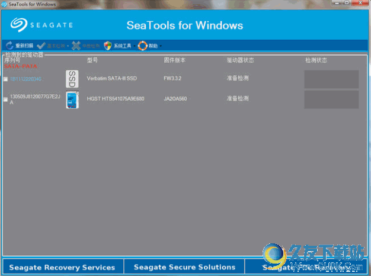This screenshot has width=371, height=276.
Task: Click the 序列号 column header
Action: pyautogui.click(x=12, y=60)
